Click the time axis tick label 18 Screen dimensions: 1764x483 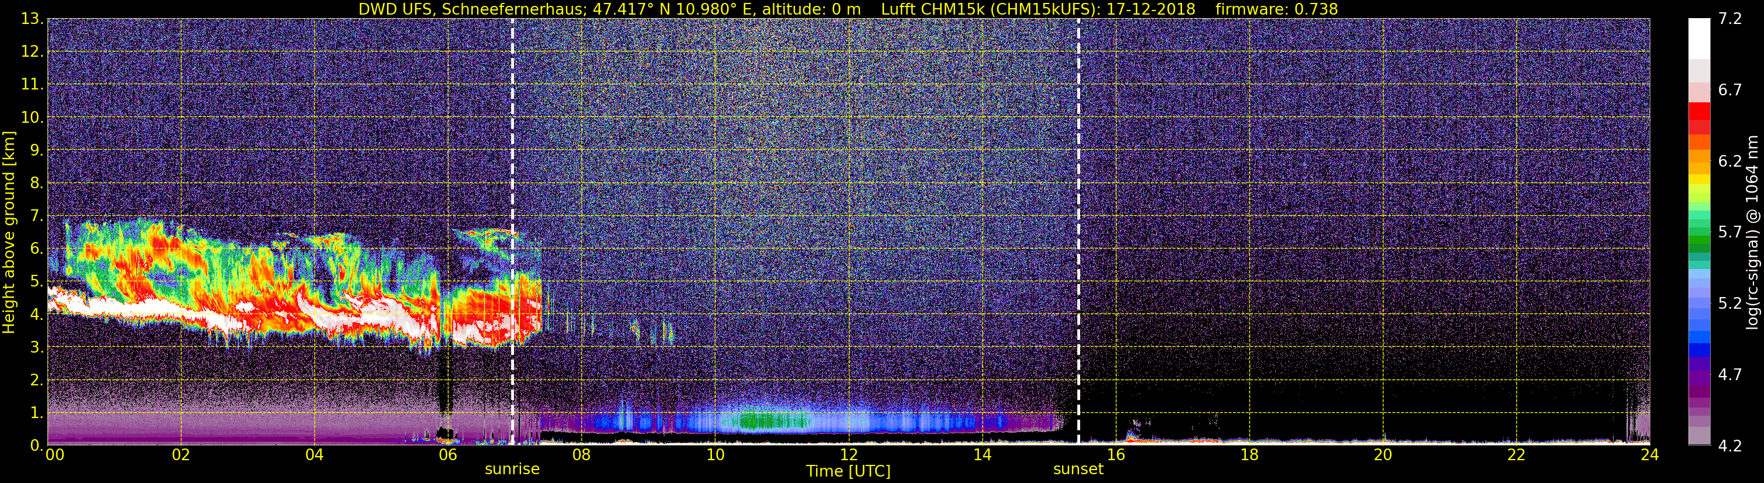click(1249, 455)
